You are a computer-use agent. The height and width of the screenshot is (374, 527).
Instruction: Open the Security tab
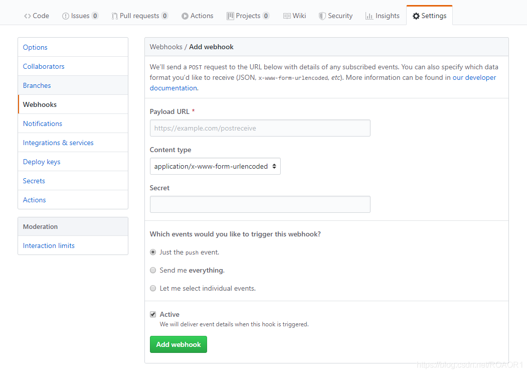click(335, 16)
